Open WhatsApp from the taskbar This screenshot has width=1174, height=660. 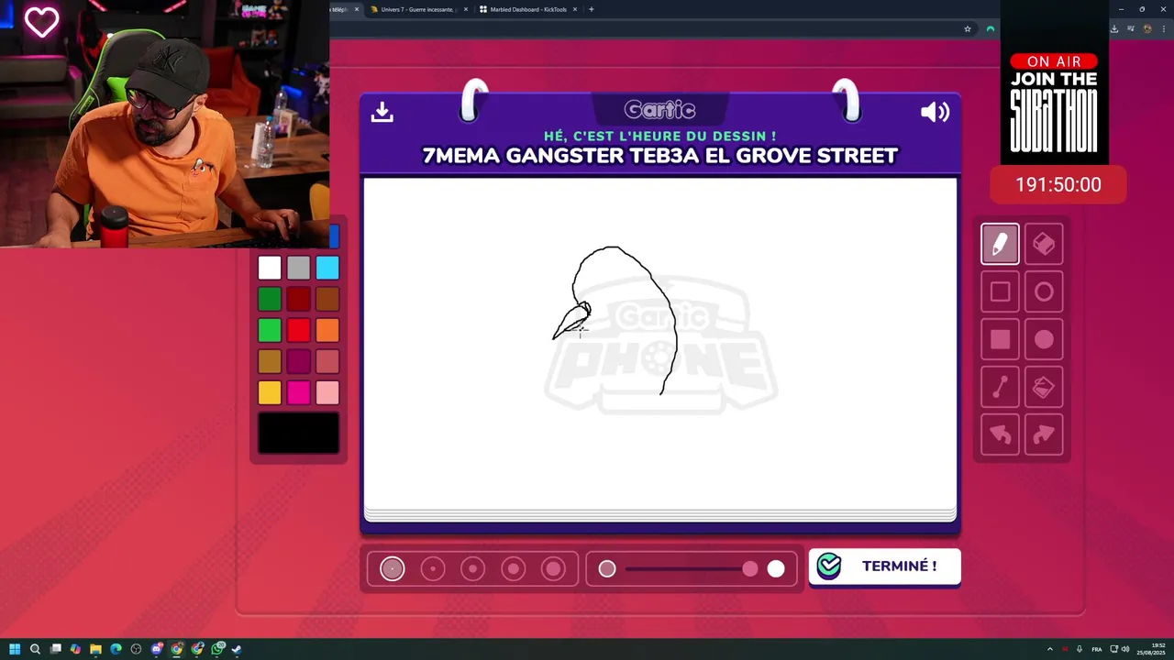tap(217, 649)
